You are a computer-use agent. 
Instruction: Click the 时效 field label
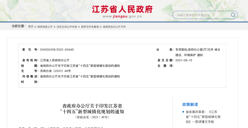click(30, 82)
